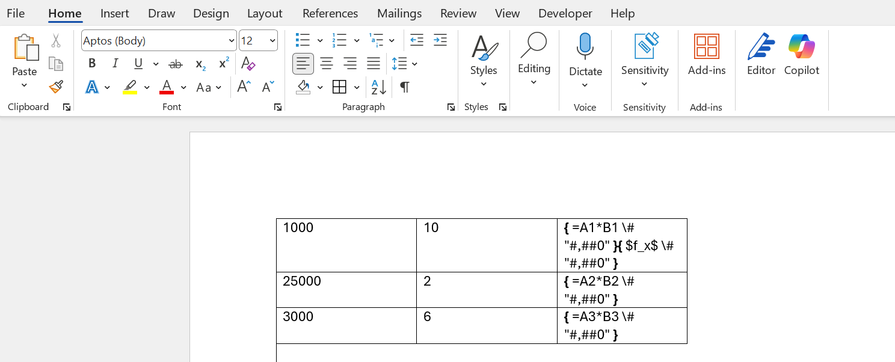Image resolution: width=895 pixels, height=362 pixels.
Task: Switch to the Review tab
Action: 458,13
